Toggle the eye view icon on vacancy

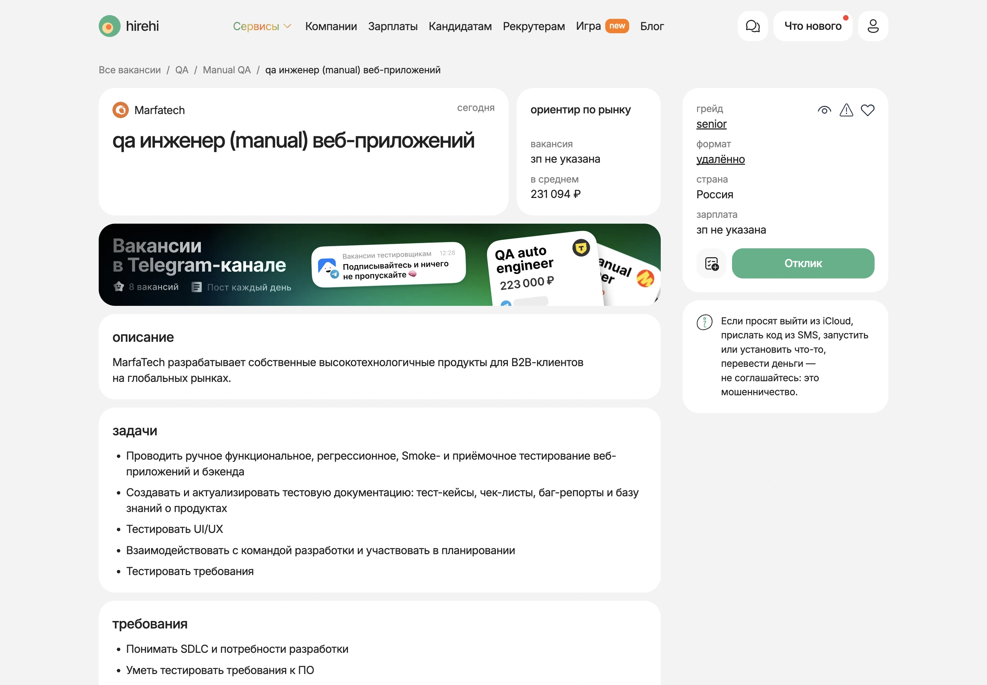824,110
